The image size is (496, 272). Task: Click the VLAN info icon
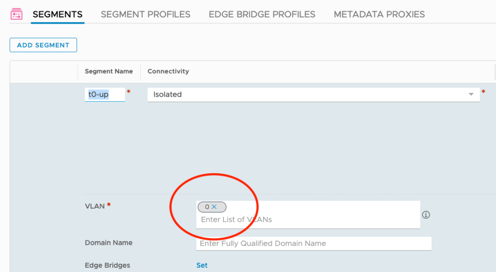pos(426,215)
